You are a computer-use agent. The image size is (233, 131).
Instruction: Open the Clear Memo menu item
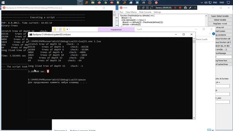tap(131, 12)
